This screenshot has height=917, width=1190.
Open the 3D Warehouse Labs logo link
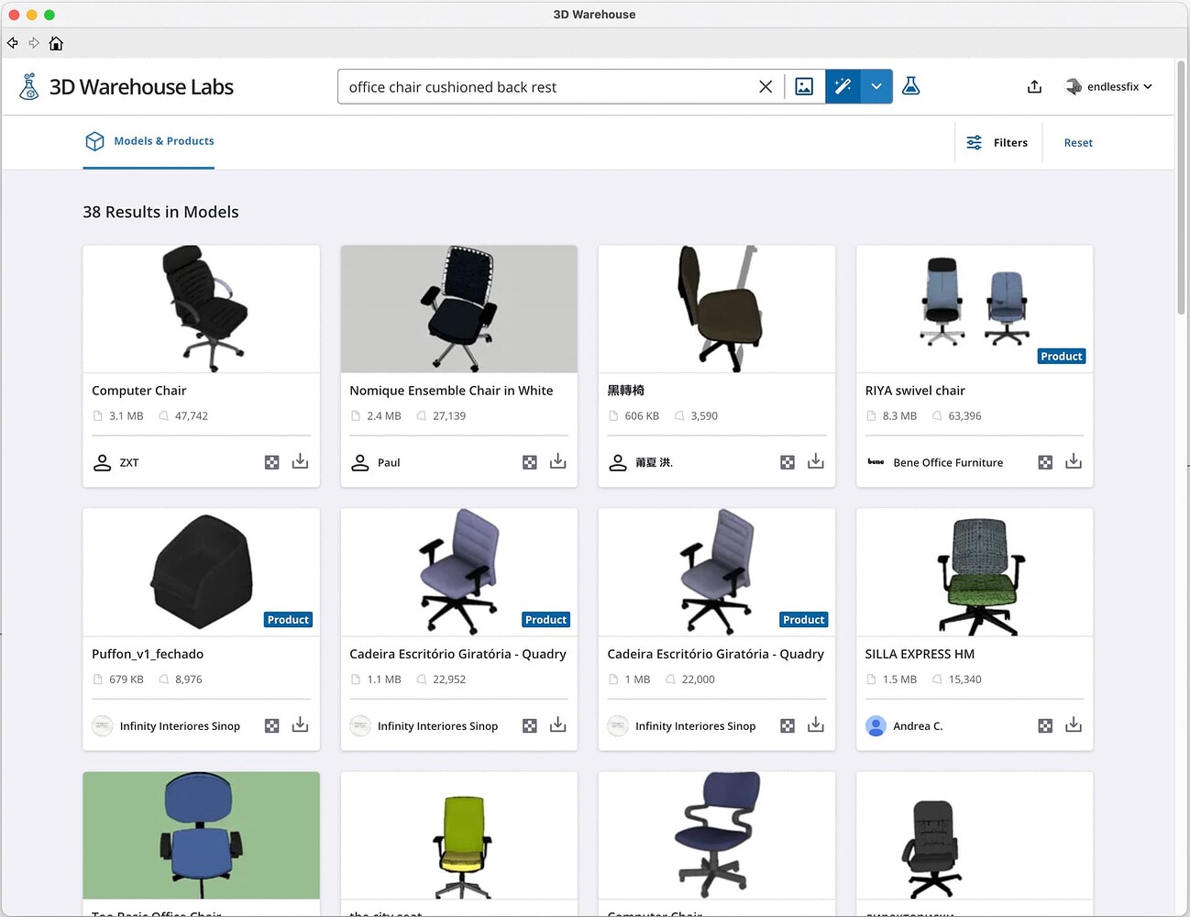tap(127, 86)
